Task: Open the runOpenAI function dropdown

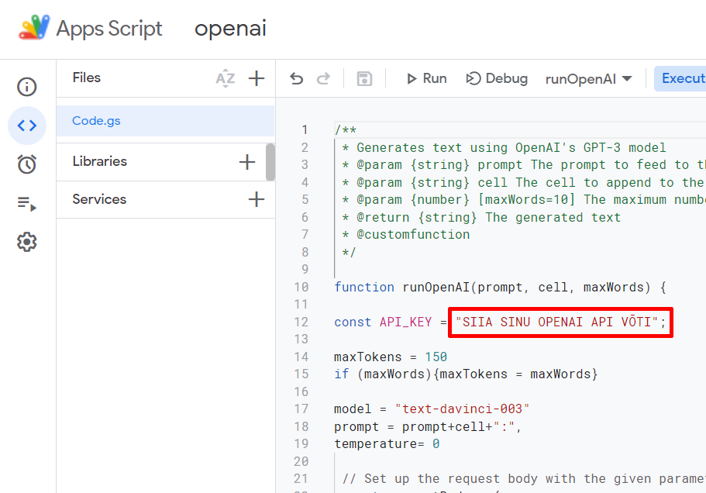Action: pyautogui.click(x=588, y=79)
